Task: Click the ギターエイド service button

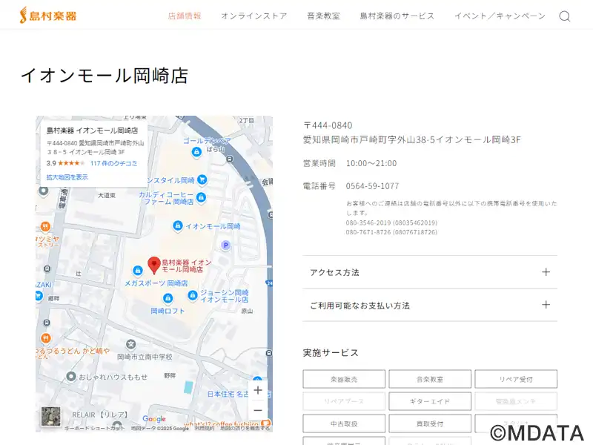Action: click(430, 401)
